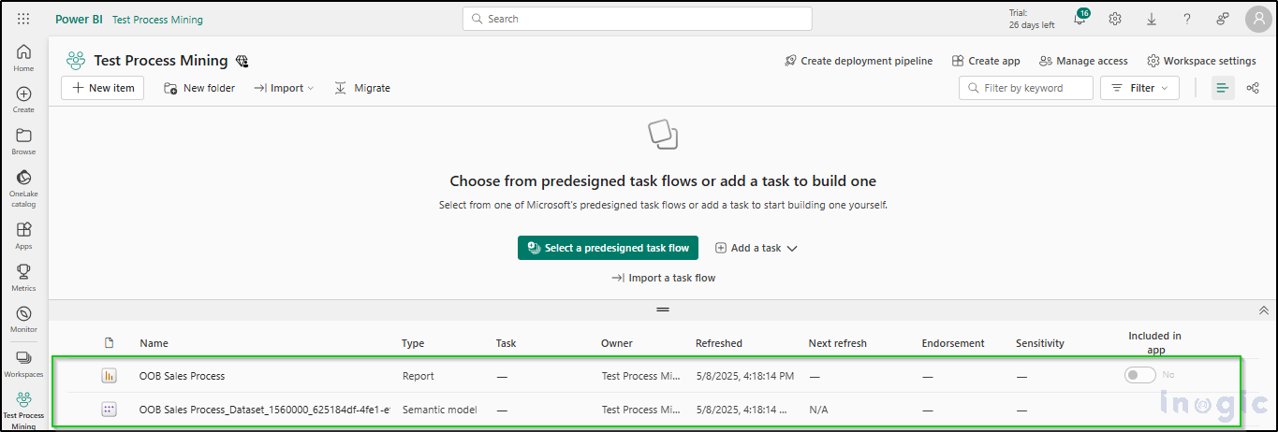Screen dimensions: 1278x432
Task: Toggle Included in app for OOB Sales Process
Action: [1139, 375]
